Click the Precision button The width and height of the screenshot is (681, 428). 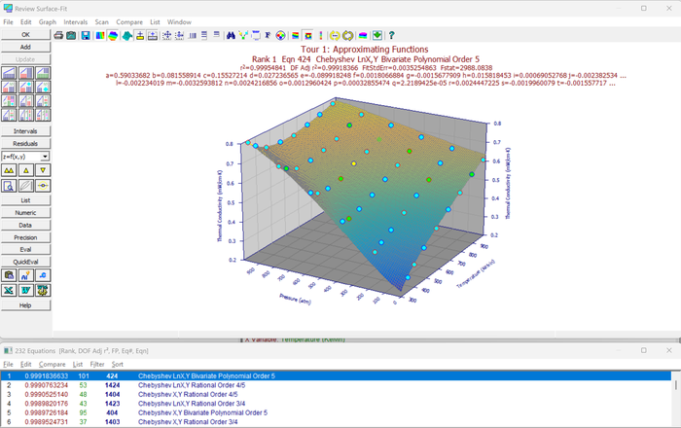click(25, 237)
